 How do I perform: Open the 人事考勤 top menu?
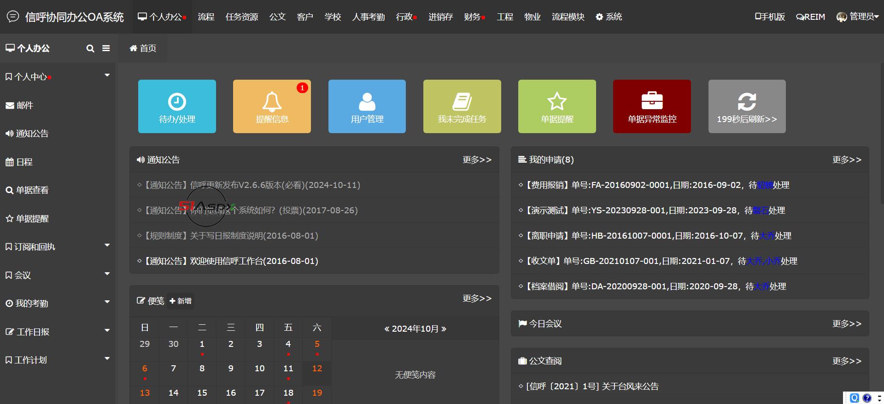[368, 17]
